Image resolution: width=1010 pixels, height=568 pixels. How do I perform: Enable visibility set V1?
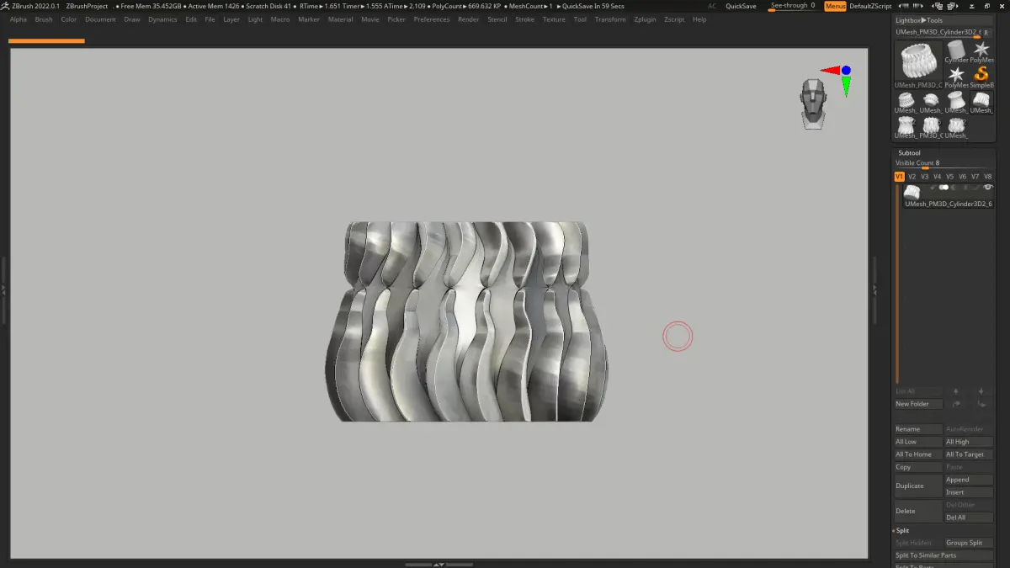point(899,177)
